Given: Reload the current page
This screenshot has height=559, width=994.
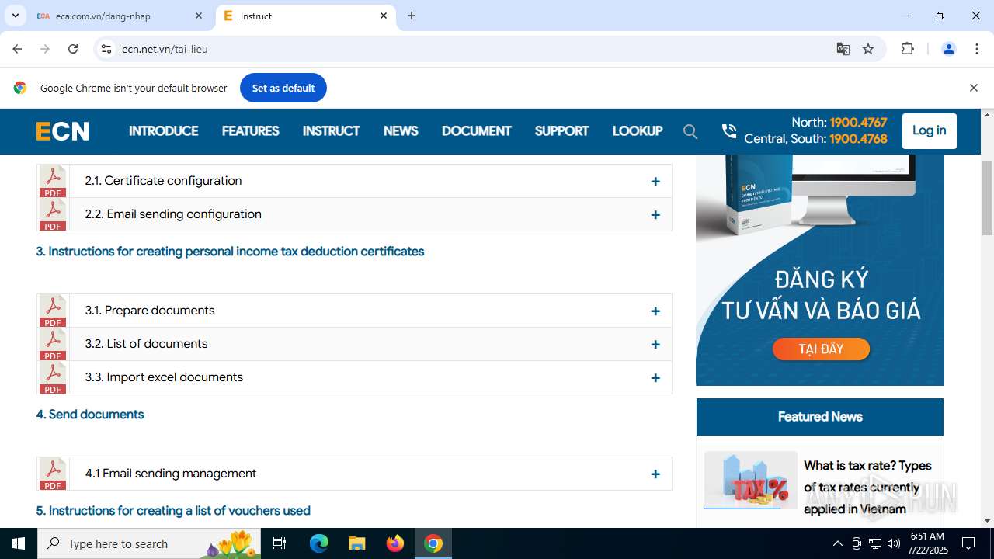Looking at the screenshot, I should click(73, 49).
